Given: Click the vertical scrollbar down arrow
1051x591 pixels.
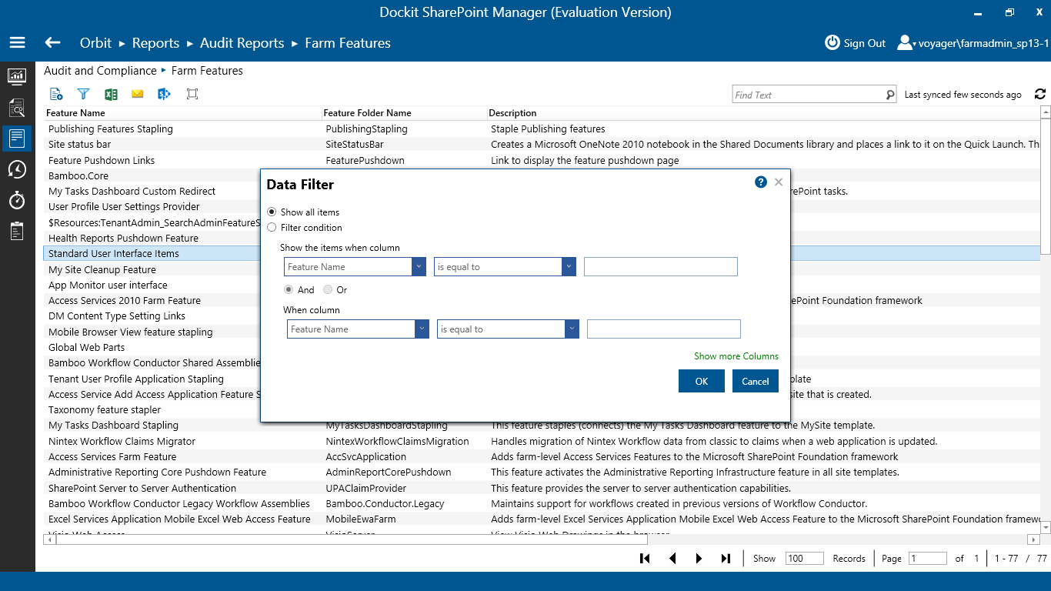Looking at the screenshot, I should point(1046,528).
